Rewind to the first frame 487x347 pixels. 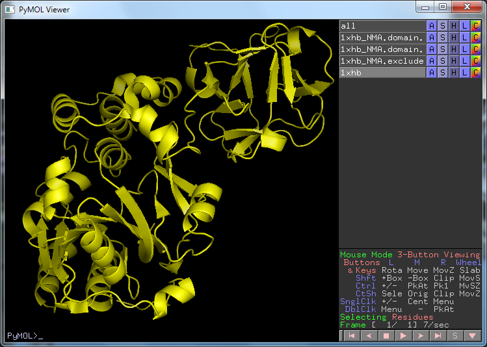pyautogui.click(x=351, y=336)
